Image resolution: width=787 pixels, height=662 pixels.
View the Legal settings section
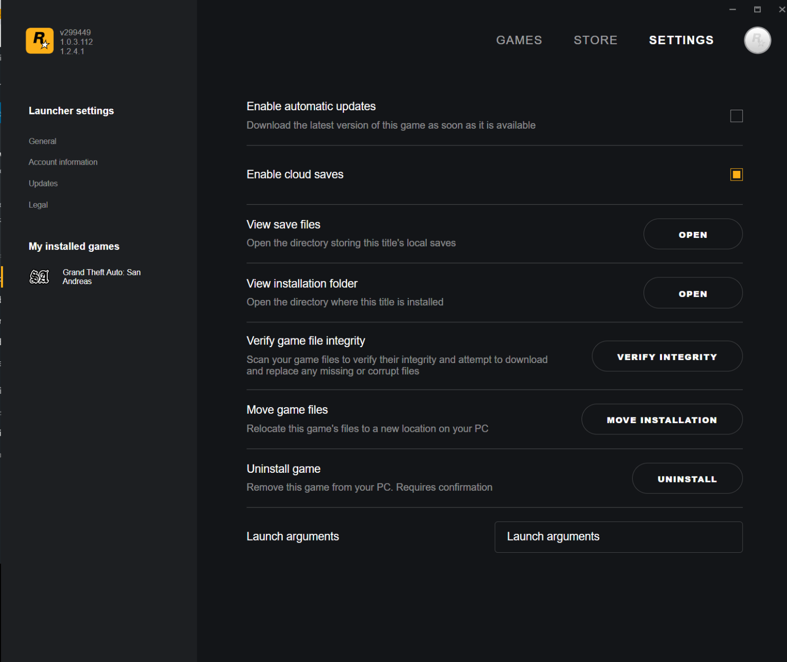point(38,205)
